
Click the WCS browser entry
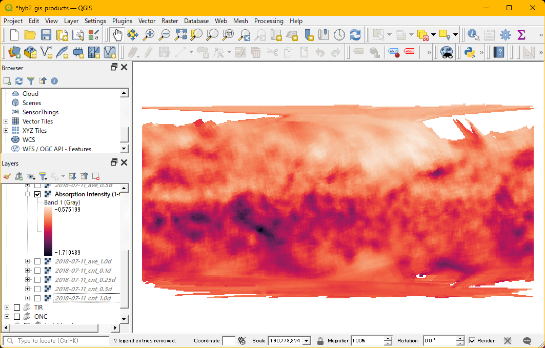[29, 140]
